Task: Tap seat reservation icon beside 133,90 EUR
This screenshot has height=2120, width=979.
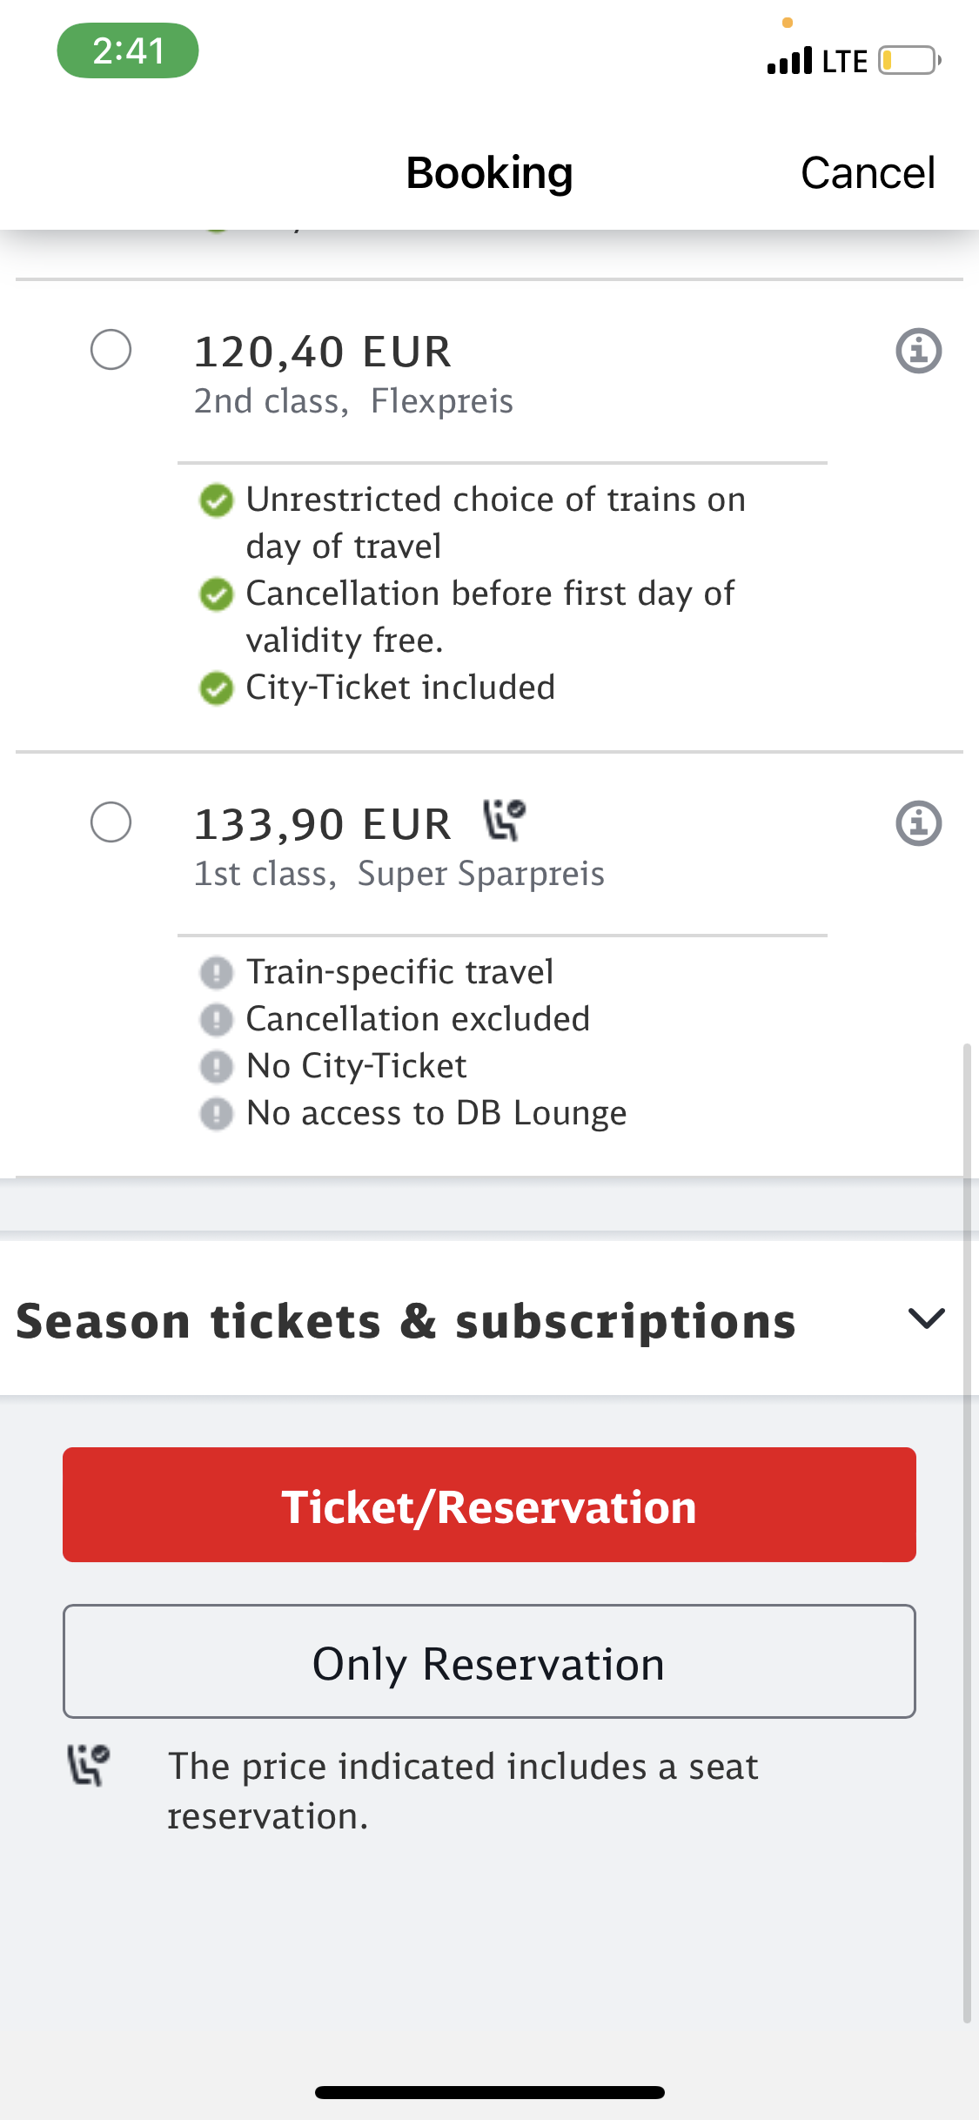Action: coord(505,820)
